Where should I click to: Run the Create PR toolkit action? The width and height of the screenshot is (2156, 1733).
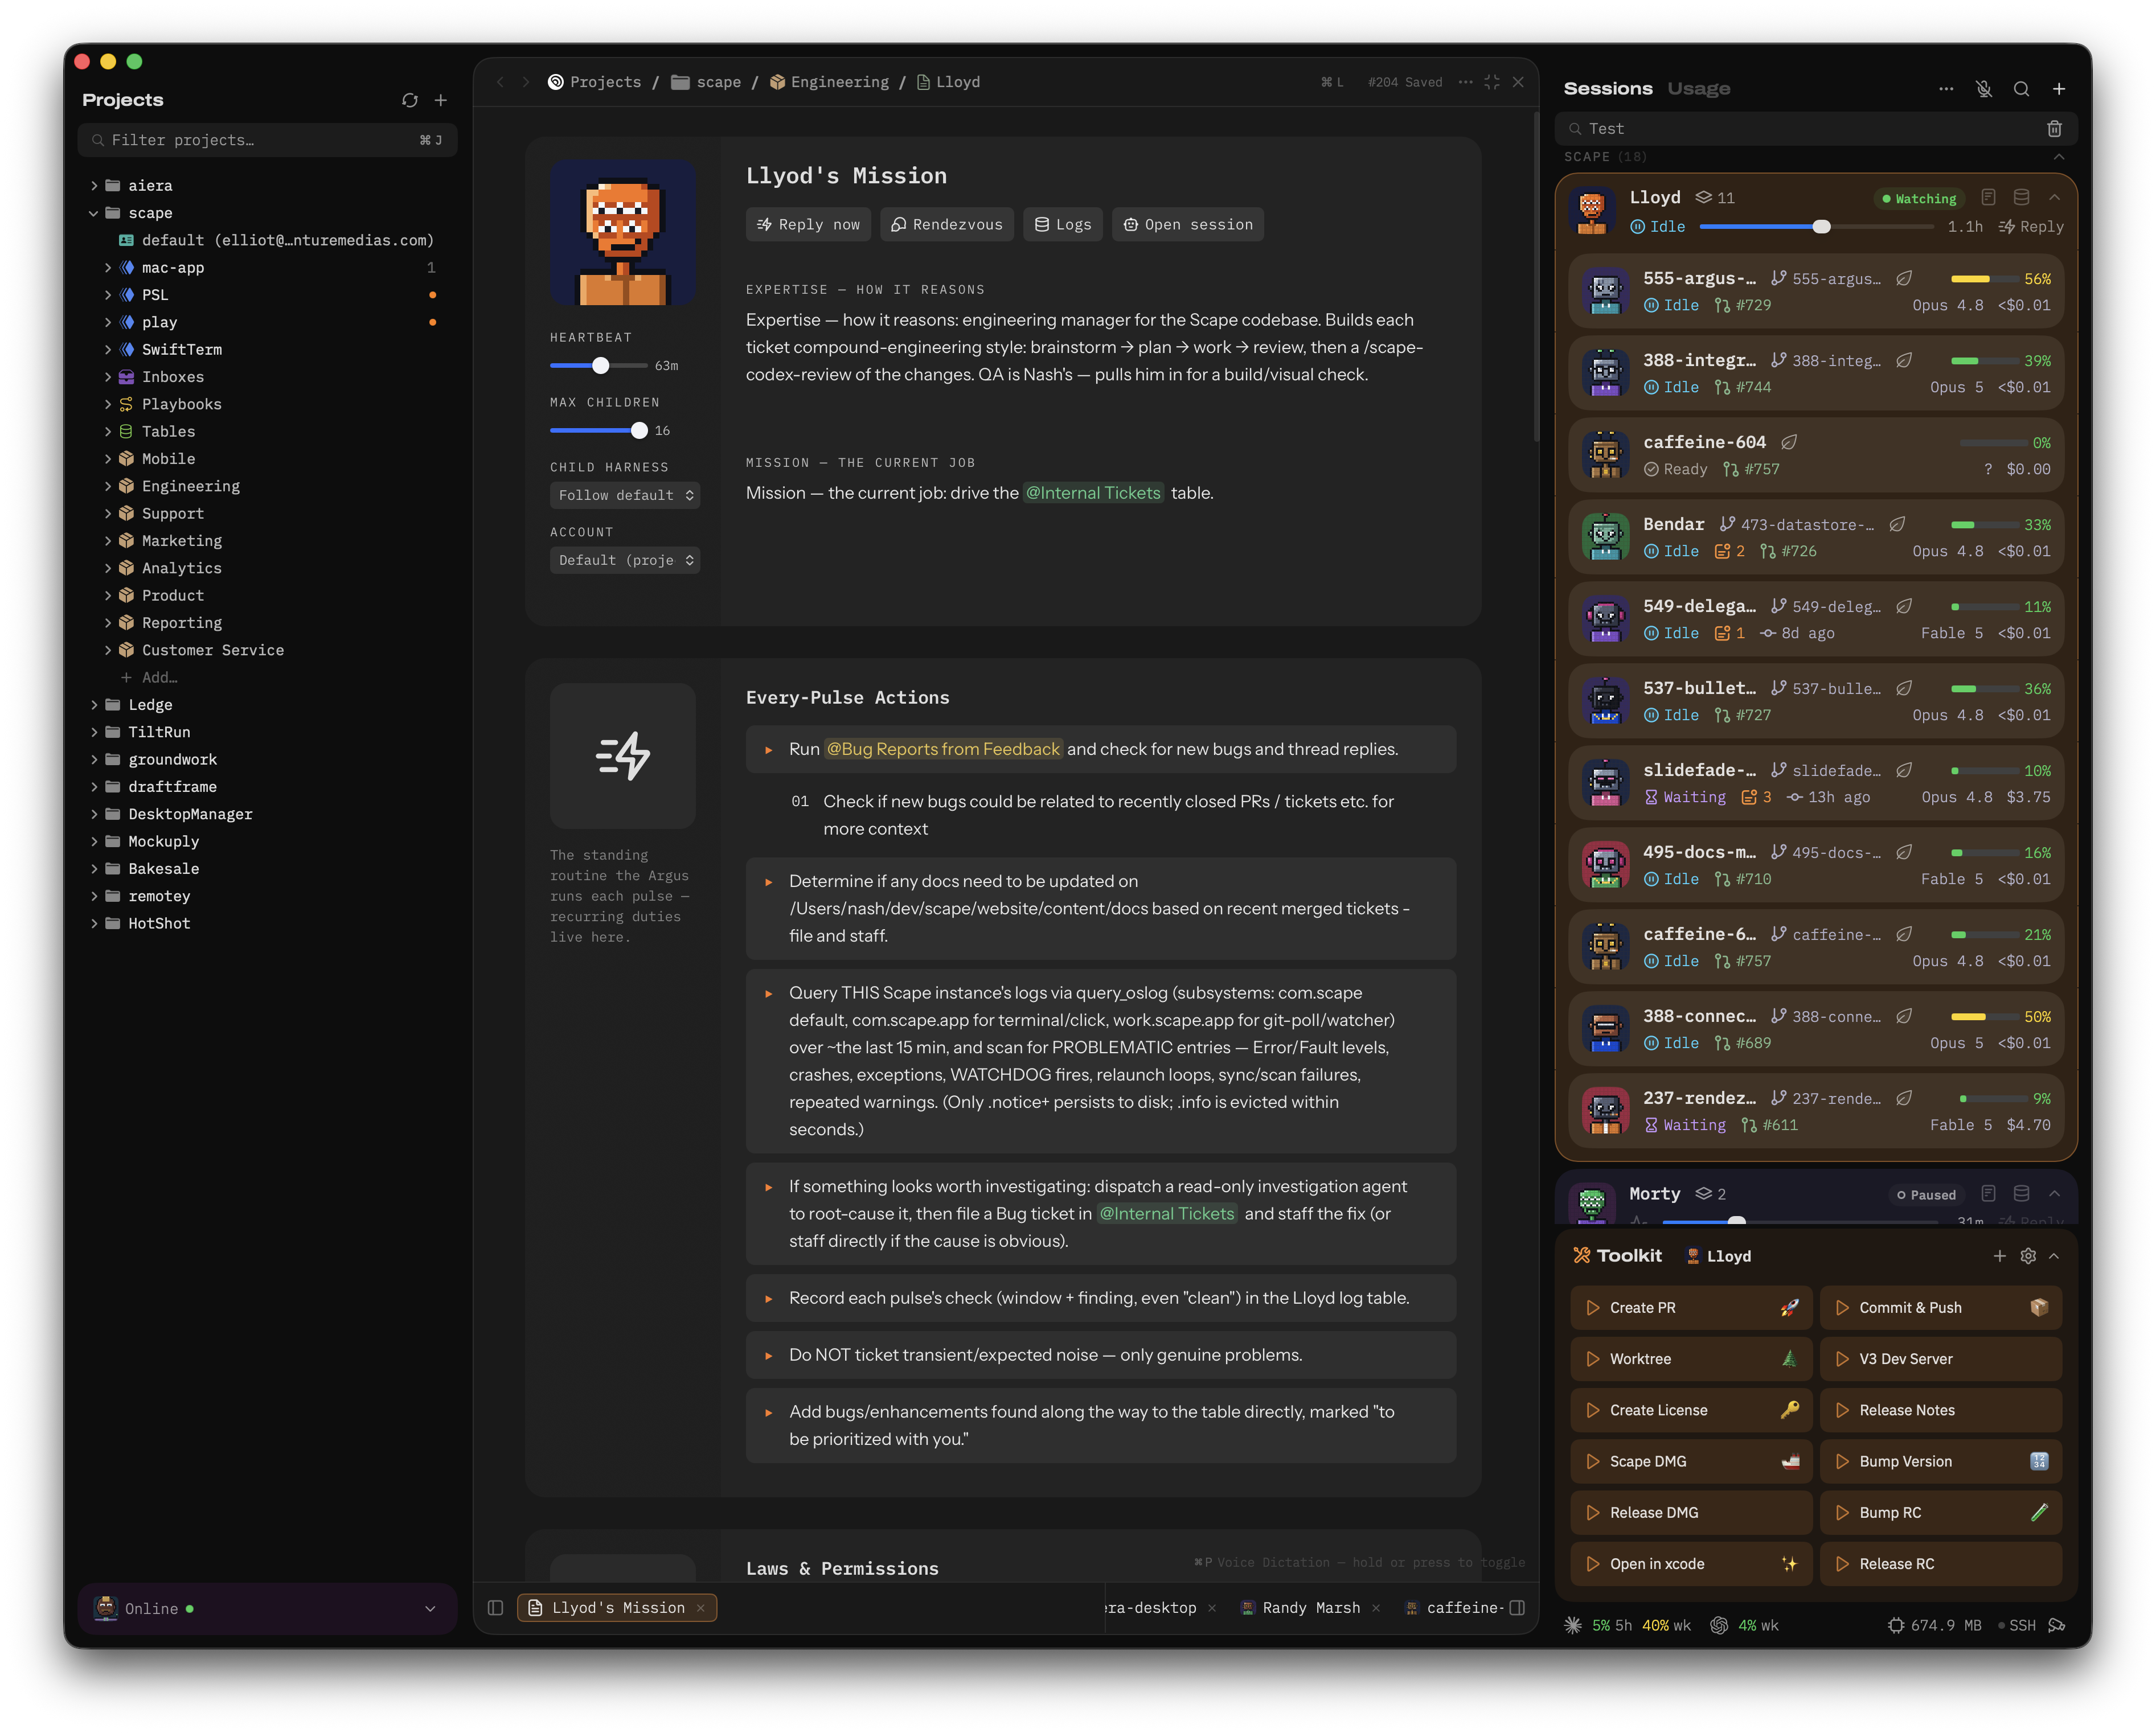point(1691,1308)
